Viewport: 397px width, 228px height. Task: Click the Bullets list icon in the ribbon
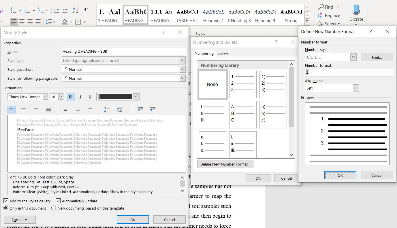click(x=14, y=10)
